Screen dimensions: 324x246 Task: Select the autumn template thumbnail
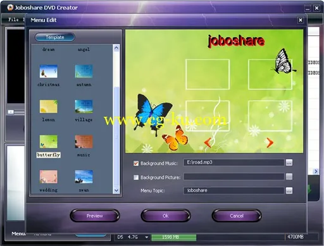pos(84,71)
